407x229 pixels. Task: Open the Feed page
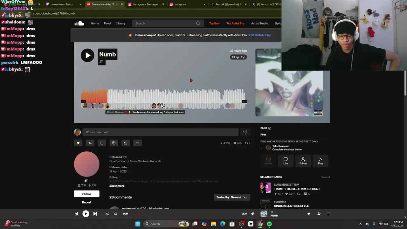click(107, 23)
